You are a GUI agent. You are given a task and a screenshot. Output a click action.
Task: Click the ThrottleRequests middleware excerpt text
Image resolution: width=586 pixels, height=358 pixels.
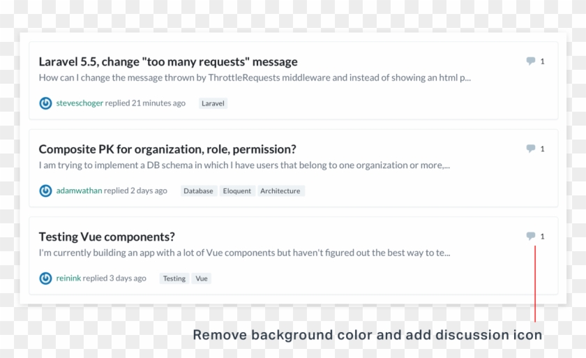click(x=255, y=78)
